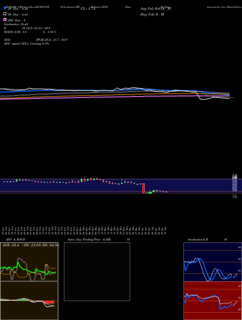This screenshot has height=320, width=242.
Task: Click 'Intra Day Trading Price & MR' title
Action: coord(89,240)
